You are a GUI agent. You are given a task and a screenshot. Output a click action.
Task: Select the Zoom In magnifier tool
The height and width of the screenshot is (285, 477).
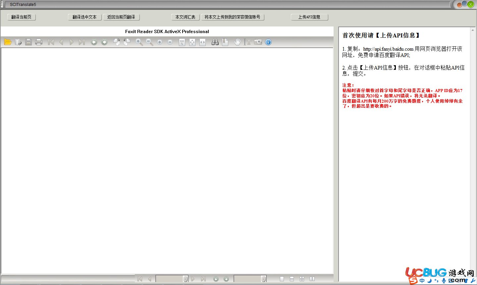tap(139, 42)
